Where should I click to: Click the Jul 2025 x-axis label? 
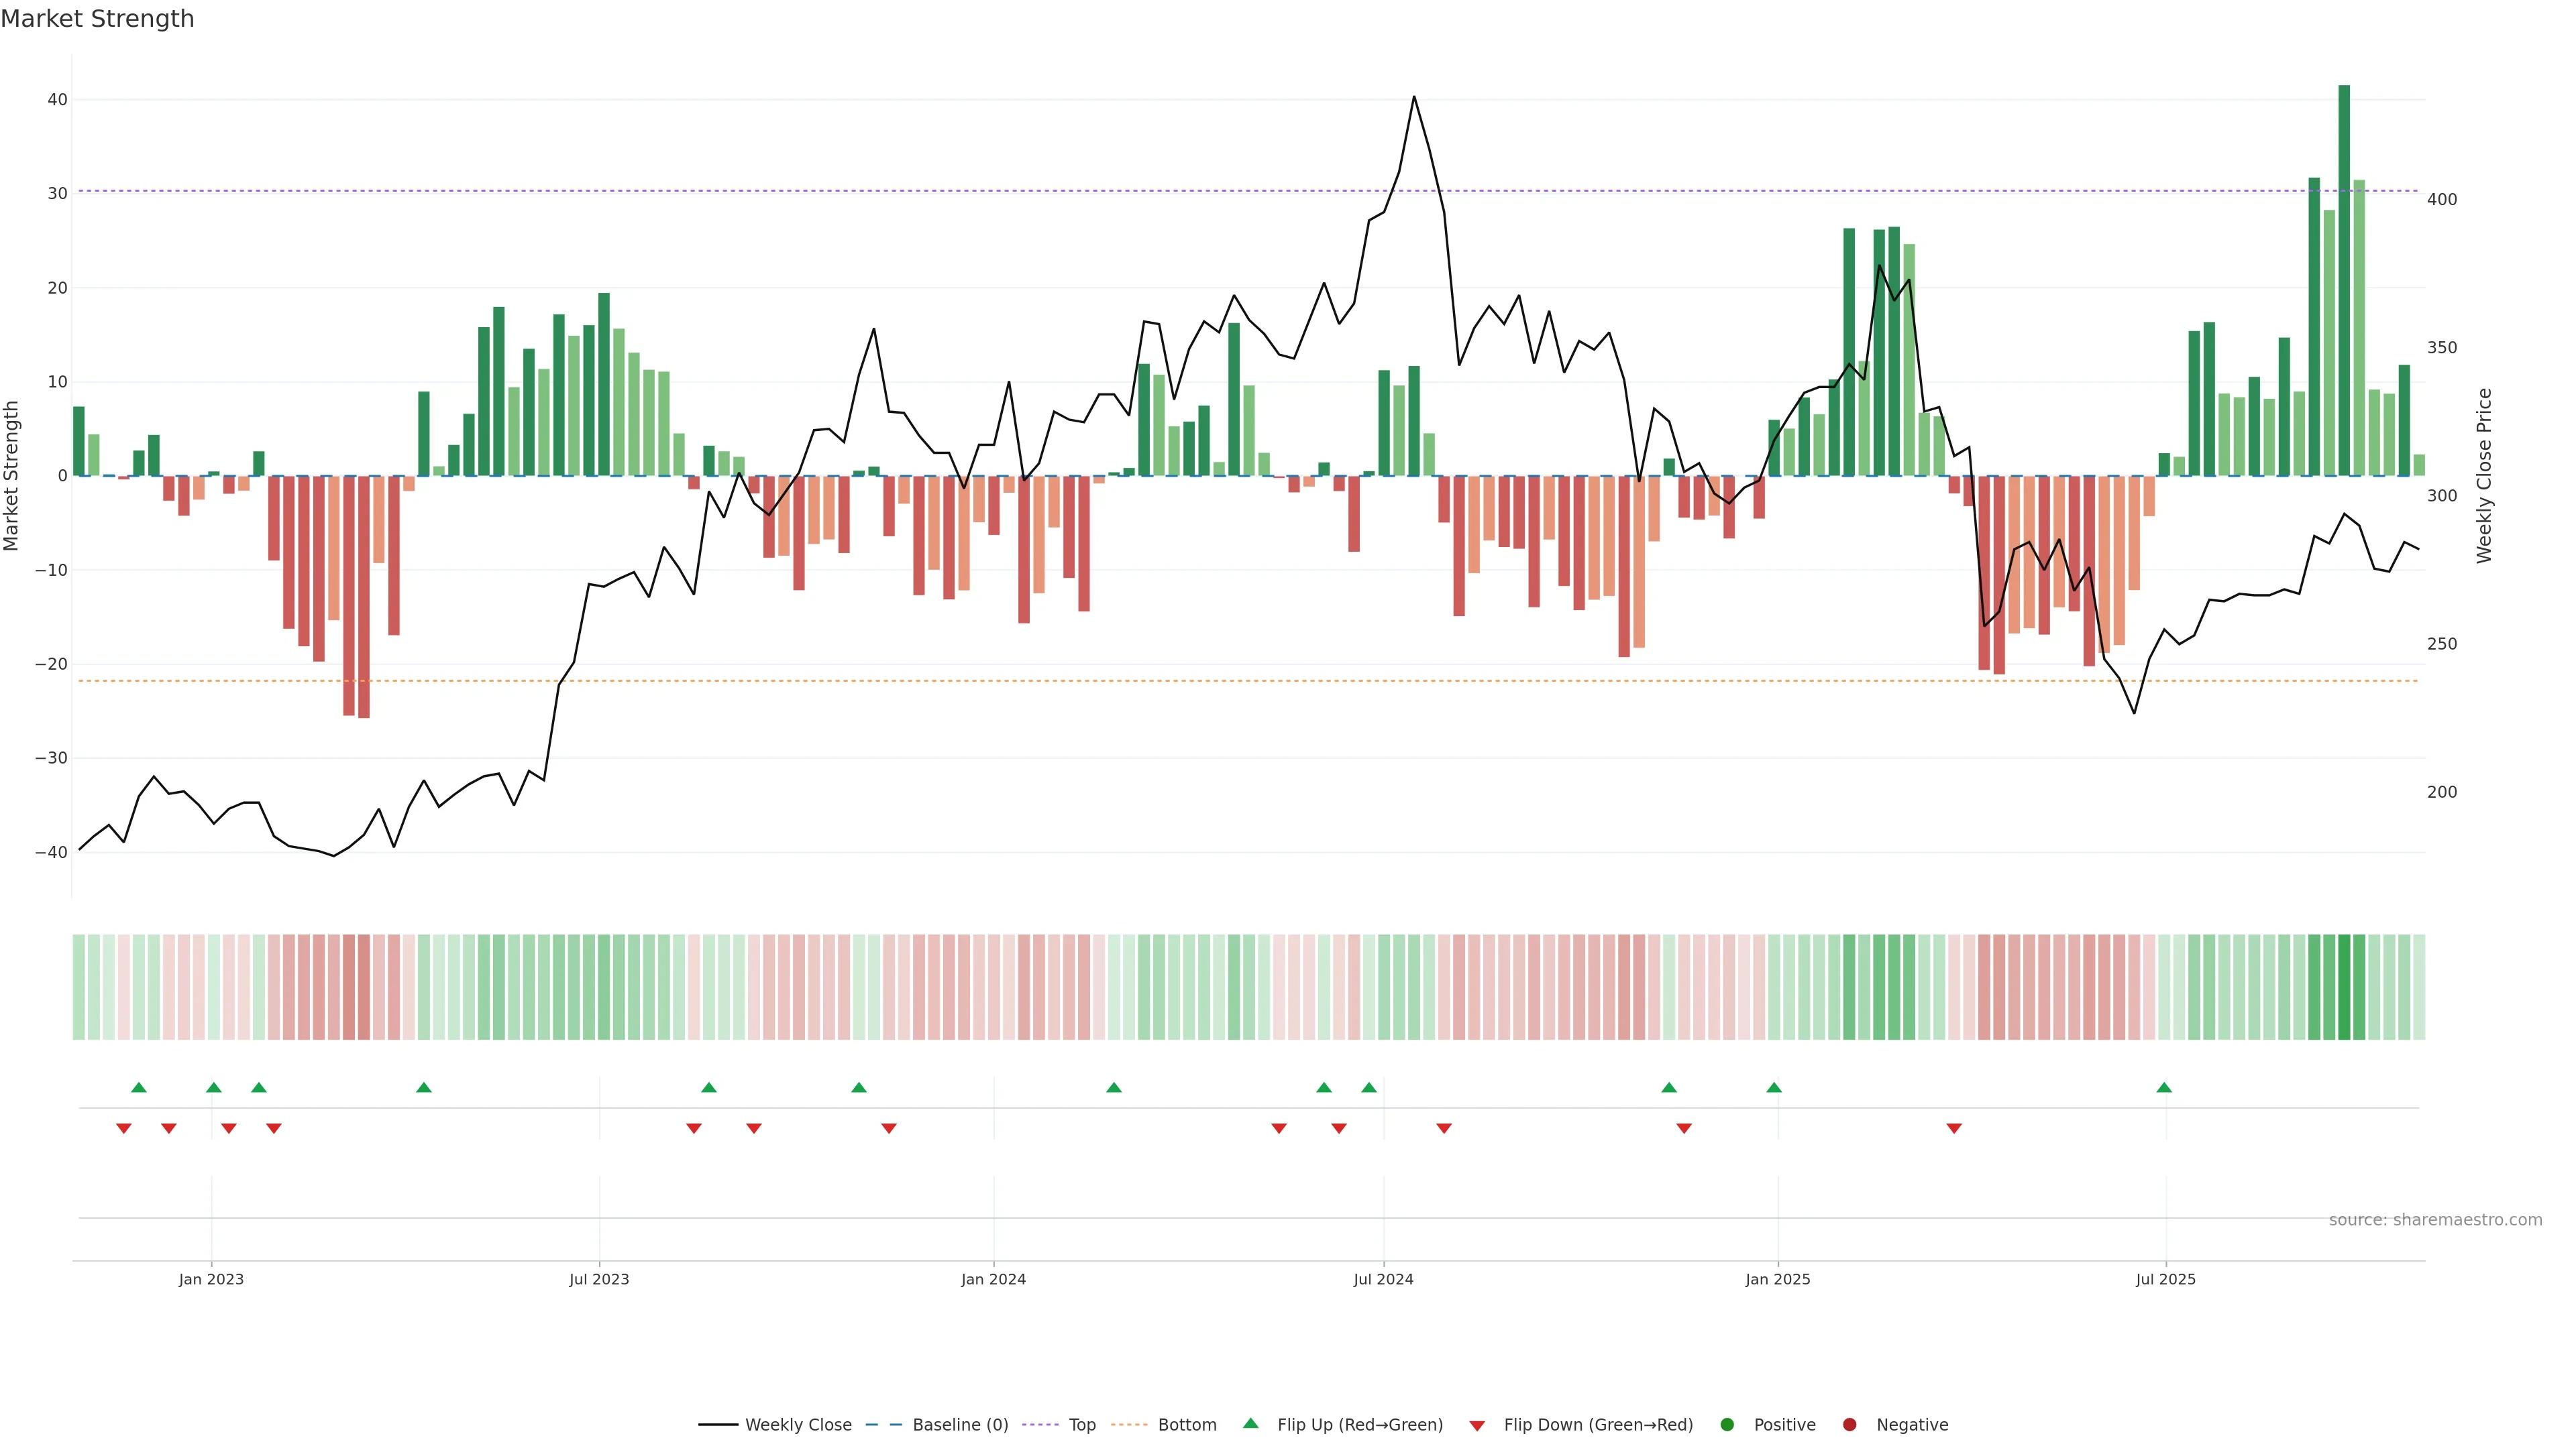pyautogui.click(x=2165, y=1279)
